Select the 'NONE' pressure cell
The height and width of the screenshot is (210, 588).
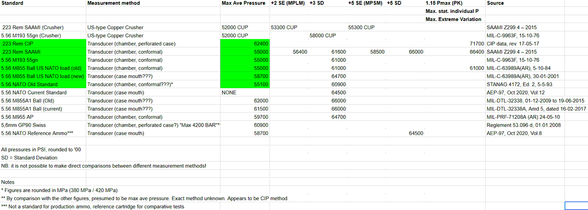click(245, 92)
